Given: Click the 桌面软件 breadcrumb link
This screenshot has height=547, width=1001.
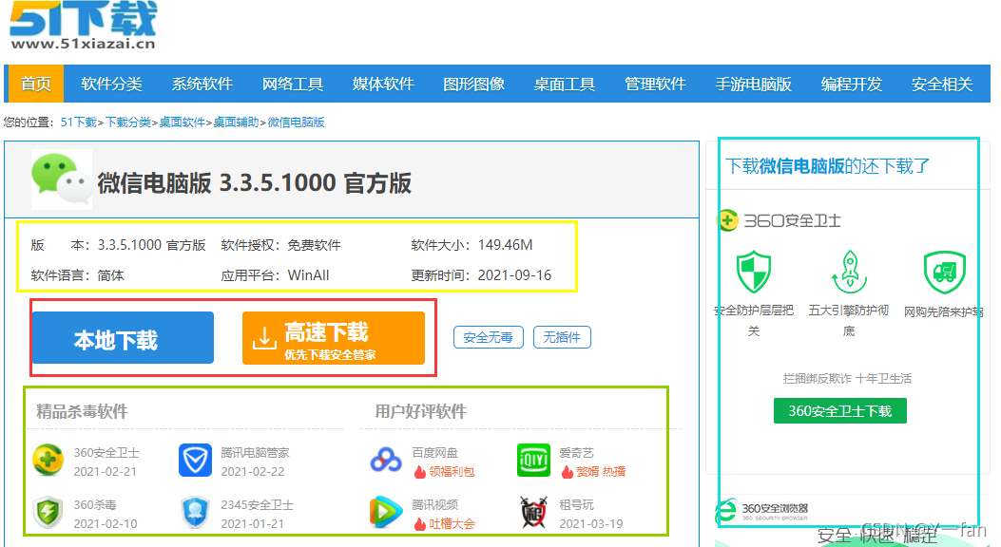Looking at the screenshot, I should click(182, 122).
